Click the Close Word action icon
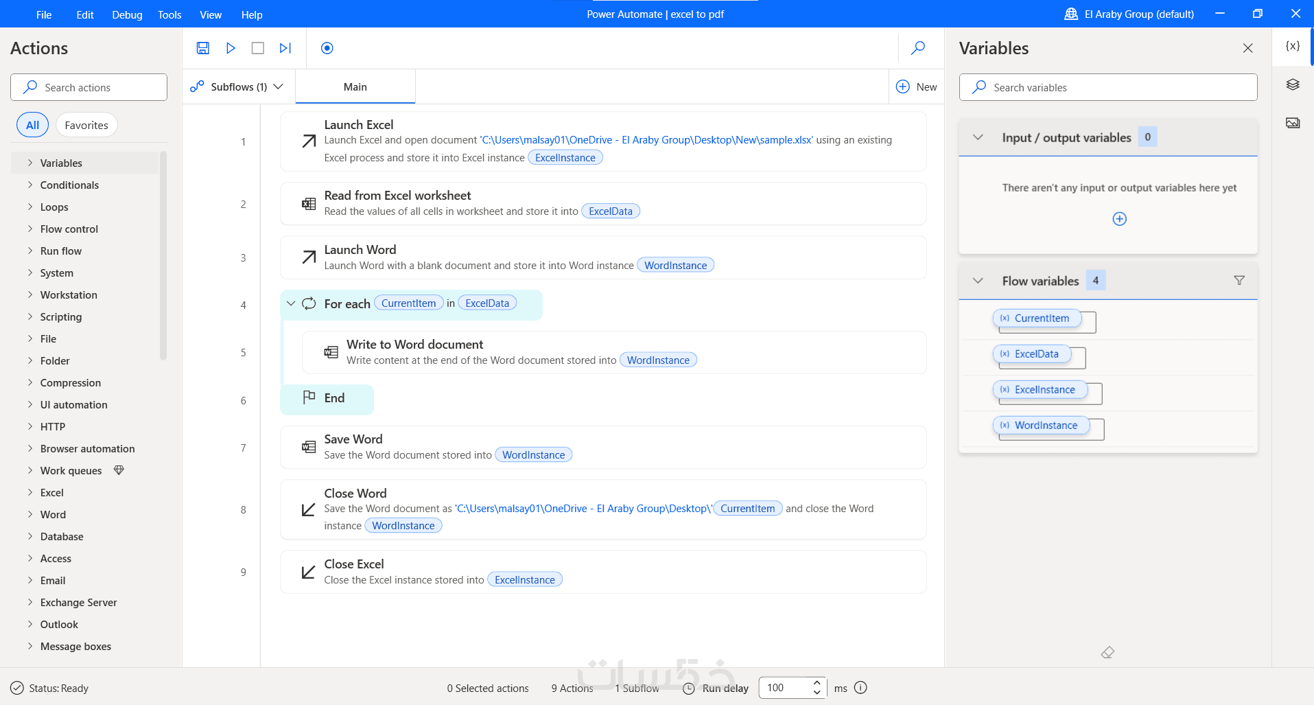1314x705 pixels. click(x=309, y=509)
